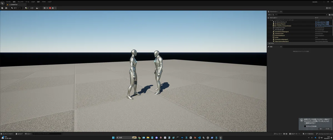Open the トレース dropdown in status bar
333x140 pixels.
tap(278, 134)
